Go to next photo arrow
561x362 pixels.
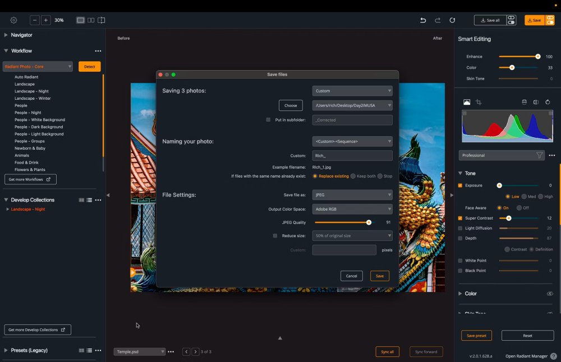tap(195, 352)
